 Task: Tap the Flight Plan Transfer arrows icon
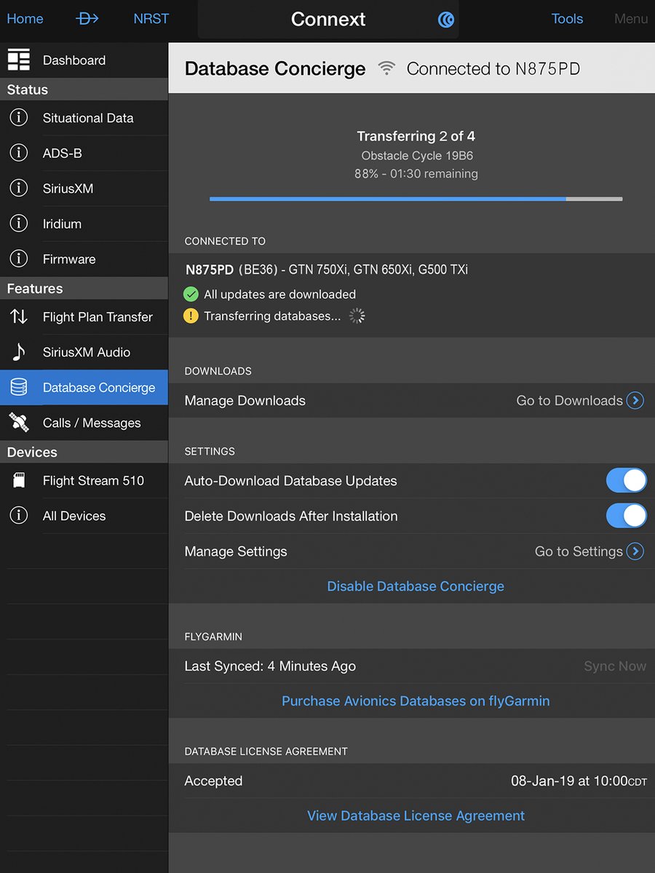point(19,316)
